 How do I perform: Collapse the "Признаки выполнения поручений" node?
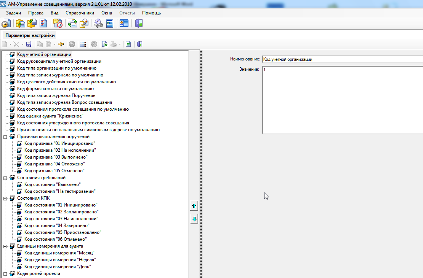[5, 137]
